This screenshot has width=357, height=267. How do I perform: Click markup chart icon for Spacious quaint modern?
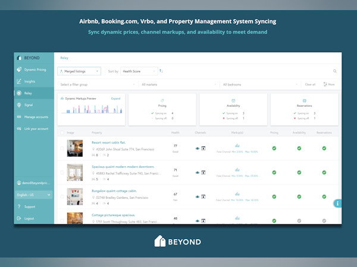pos(237,170)
